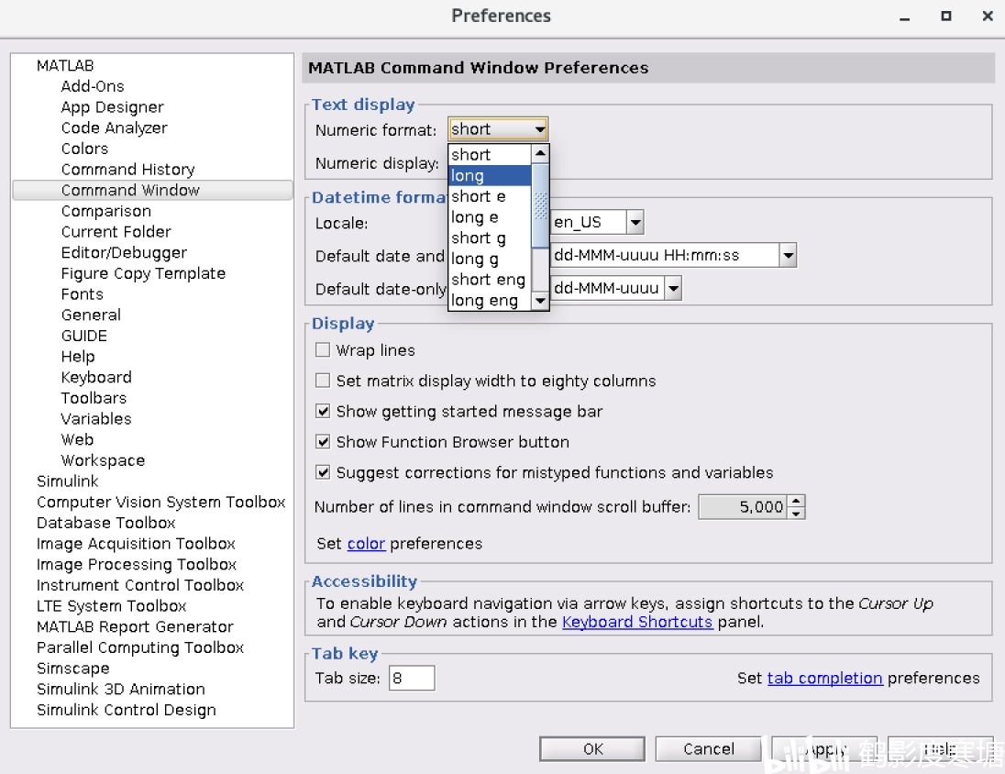1005x774 pixels.
Task: Open Keyboard preferences
Action: click(x=96, y=377)
